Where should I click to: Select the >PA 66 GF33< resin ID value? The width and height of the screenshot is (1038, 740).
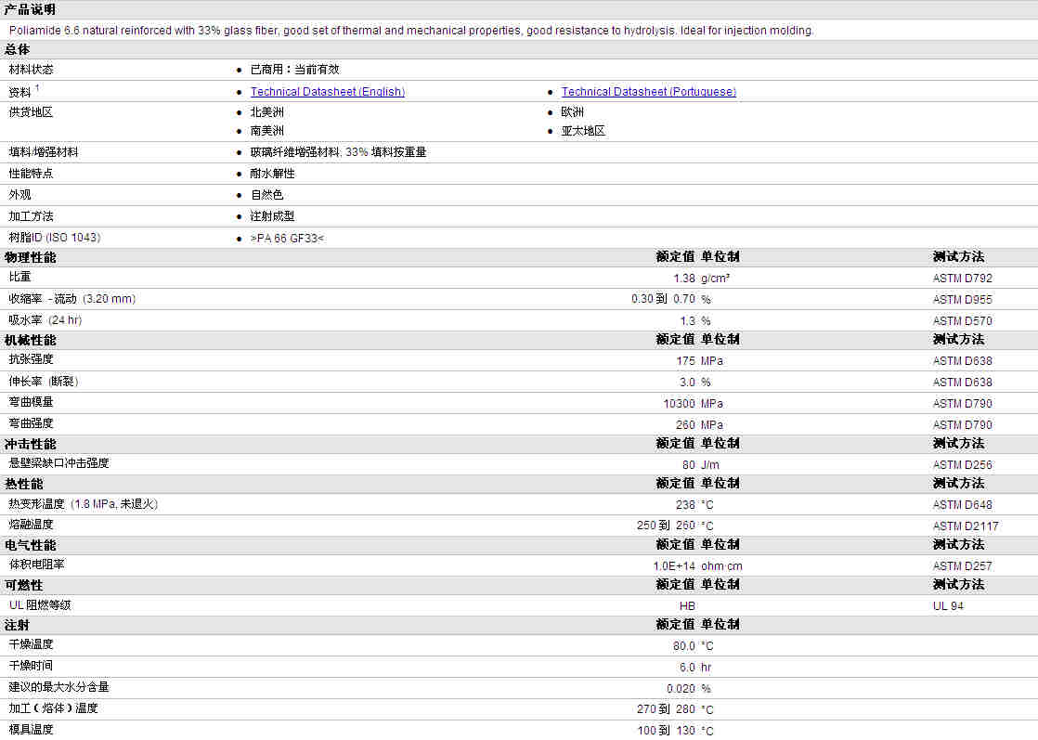(x=287, y=239)
